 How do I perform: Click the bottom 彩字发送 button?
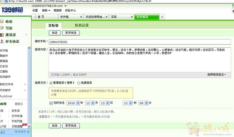[71, 126]
